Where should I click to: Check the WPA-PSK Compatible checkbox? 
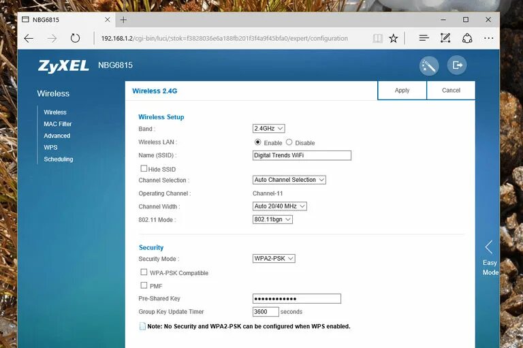click(144, 272)
